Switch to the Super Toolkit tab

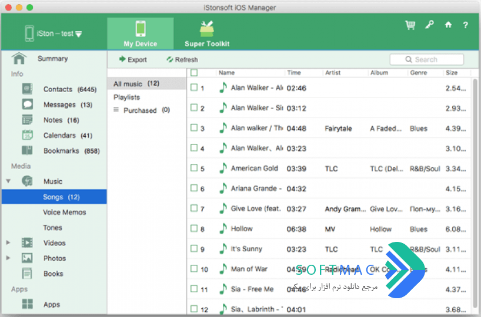[207, 33]
